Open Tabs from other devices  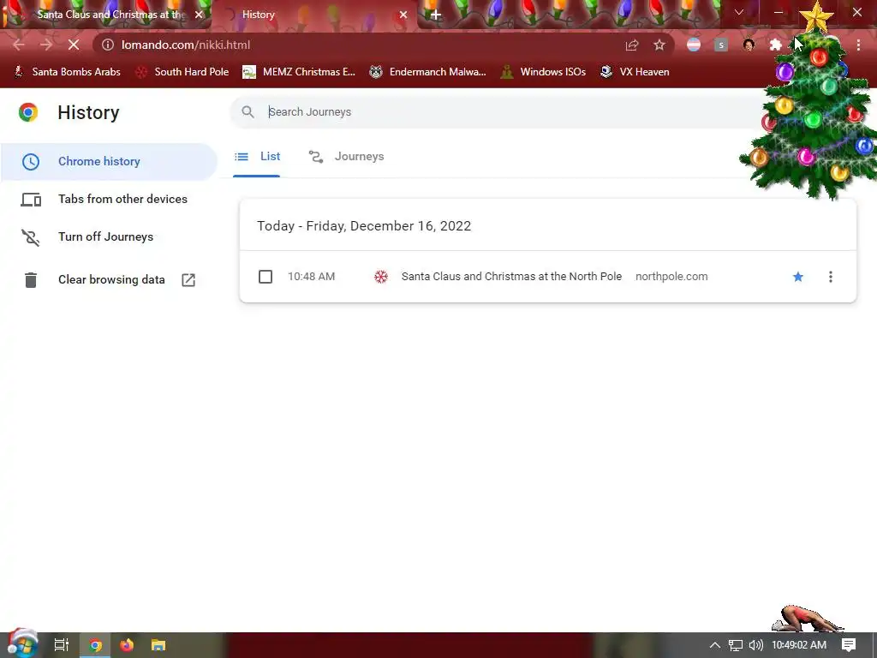point(109,199)
